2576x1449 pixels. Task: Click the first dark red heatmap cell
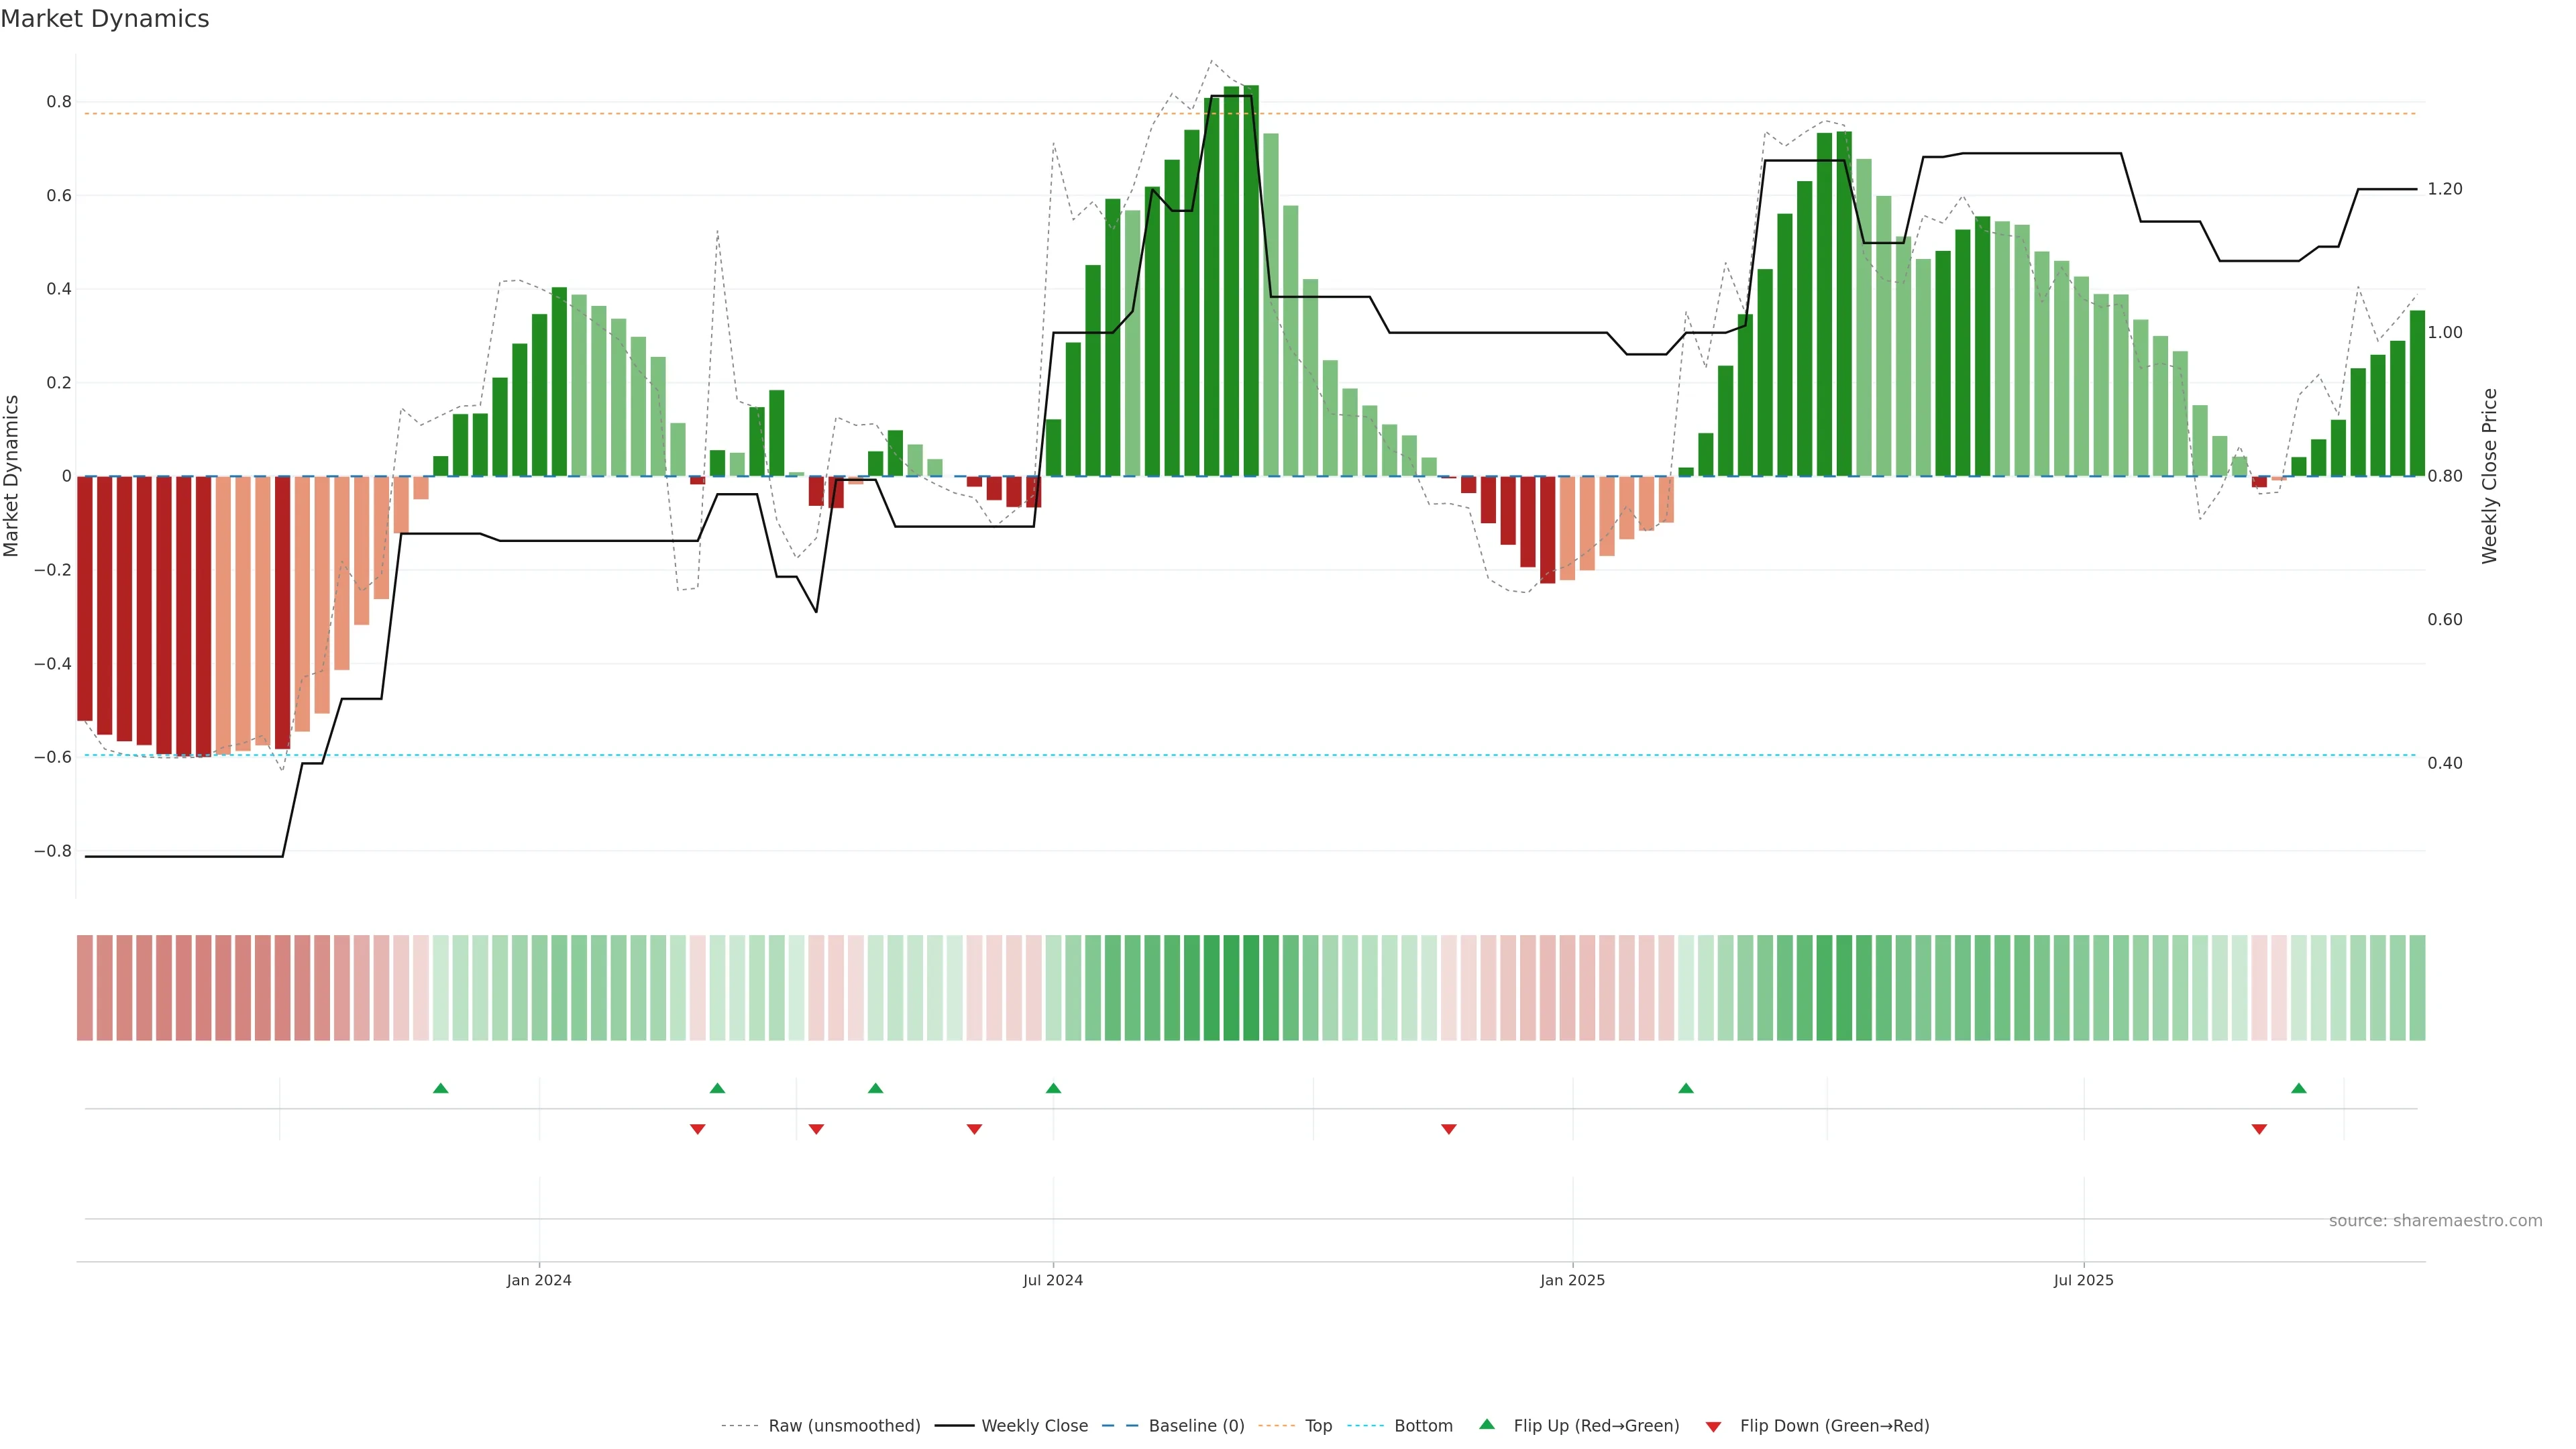click(x=85, y=987)
